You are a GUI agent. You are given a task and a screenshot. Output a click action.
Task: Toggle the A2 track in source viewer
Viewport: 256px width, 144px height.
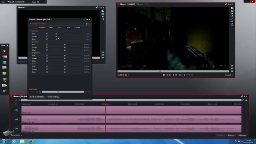pyautogui.click(x=103, y=58)
